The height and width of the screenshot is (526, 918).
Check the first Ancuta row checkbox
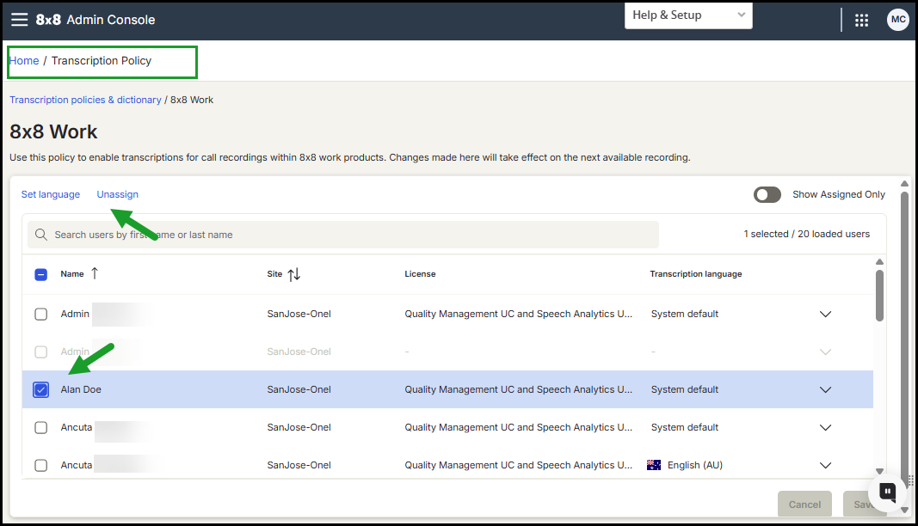pos(41,428)
